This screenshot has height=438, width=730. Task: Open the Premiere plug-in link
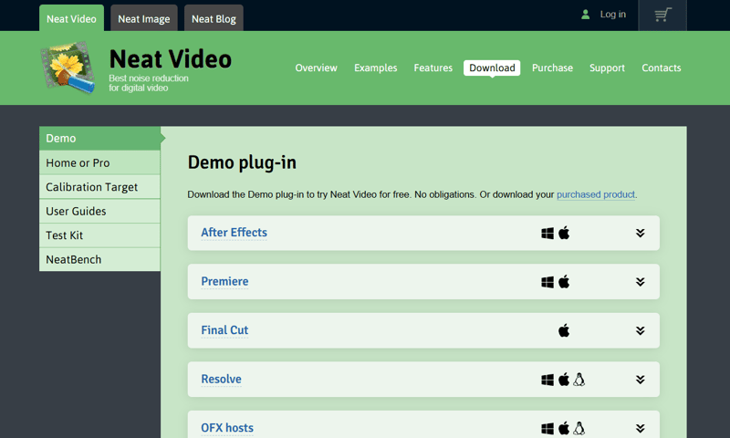click(x=224, y=281)
